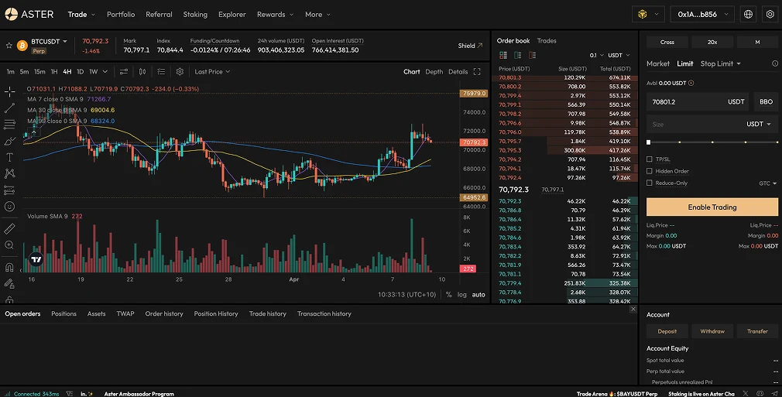
Task: Open the Last Price dropdown
Action: (213, 72)
